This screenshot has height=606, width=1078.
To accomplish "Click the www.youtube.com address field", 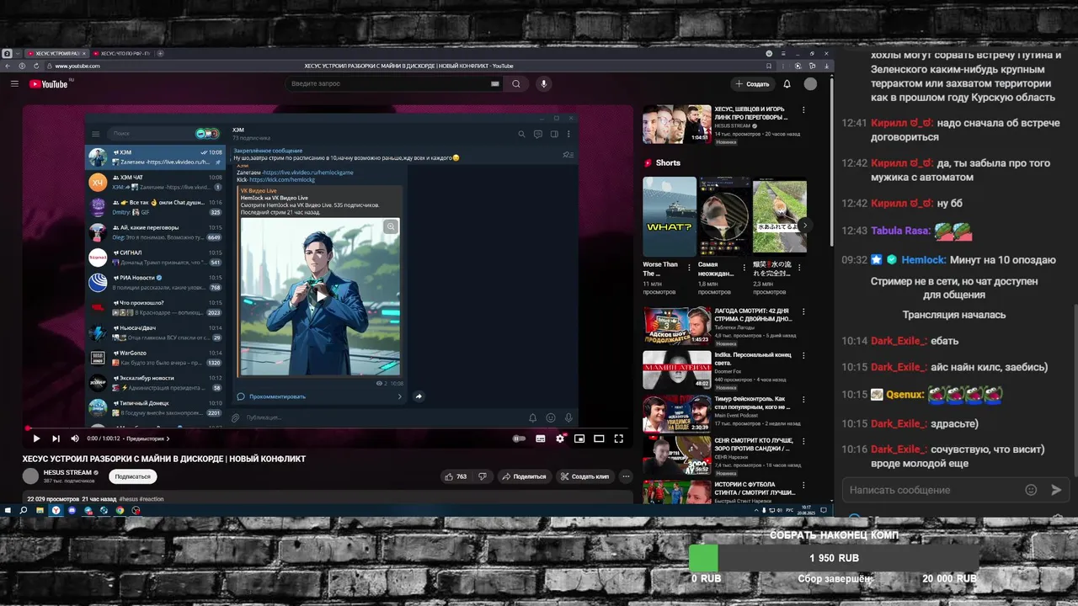I will [77, 66].
